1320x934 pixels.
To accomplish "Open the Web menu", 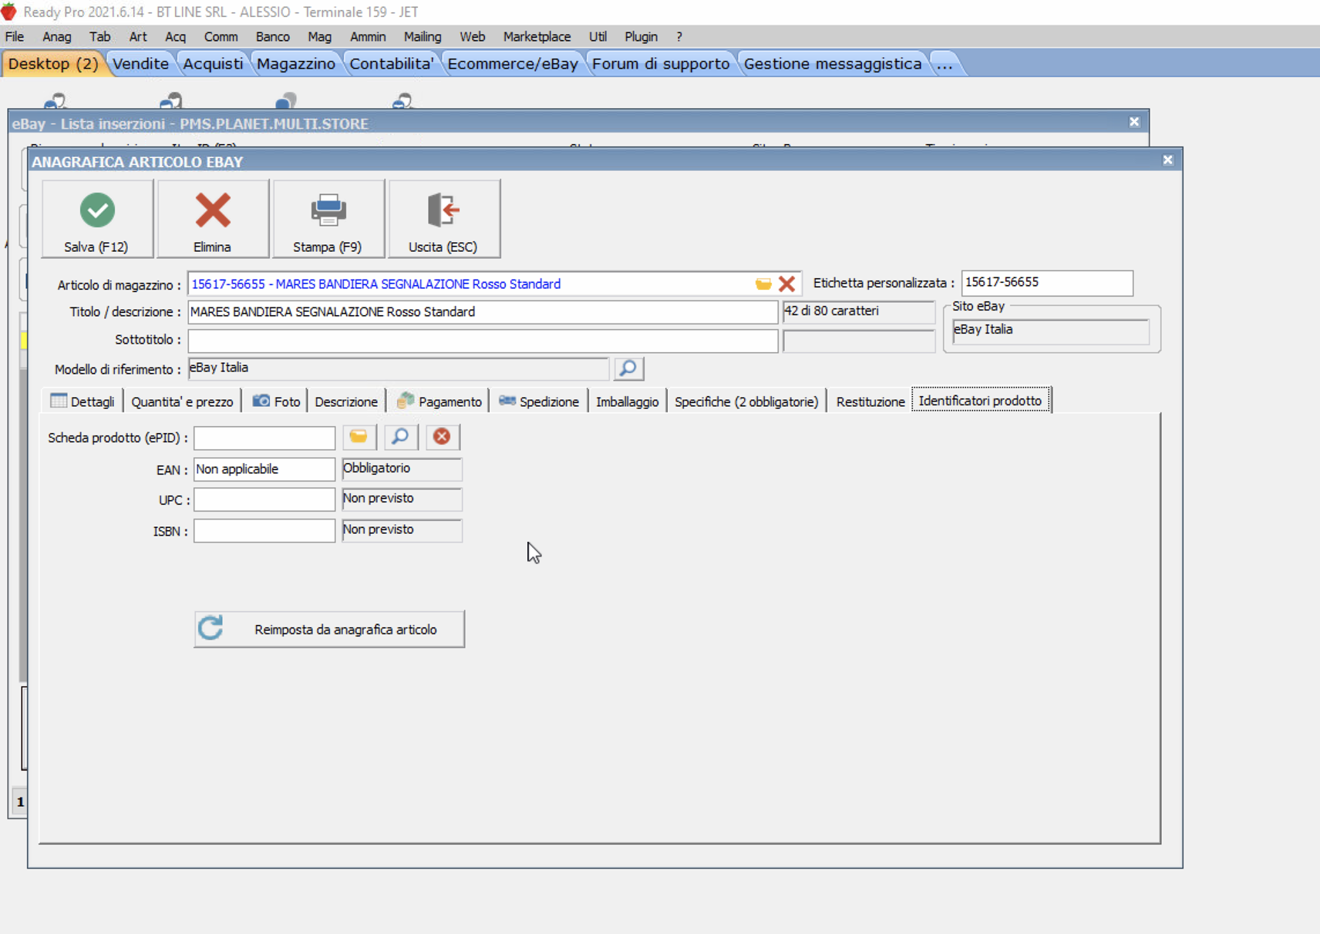I will tap(473, 36).
